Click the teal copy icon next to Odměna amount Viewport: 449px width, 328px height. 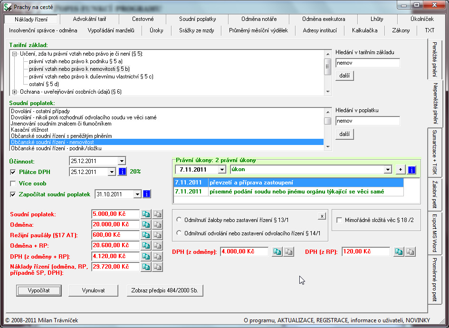pos(146,224)
